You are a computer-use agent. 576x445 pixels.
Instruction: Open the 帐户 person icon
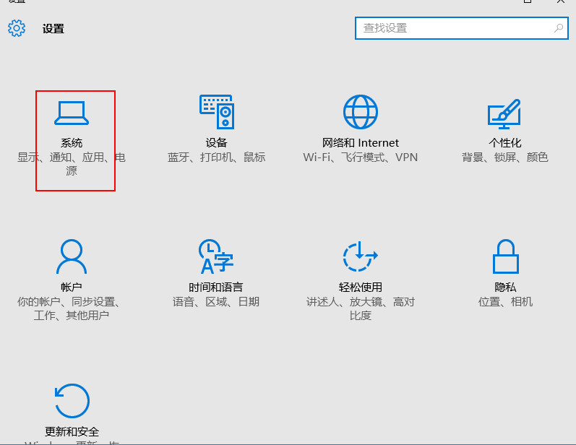point(72,256)
